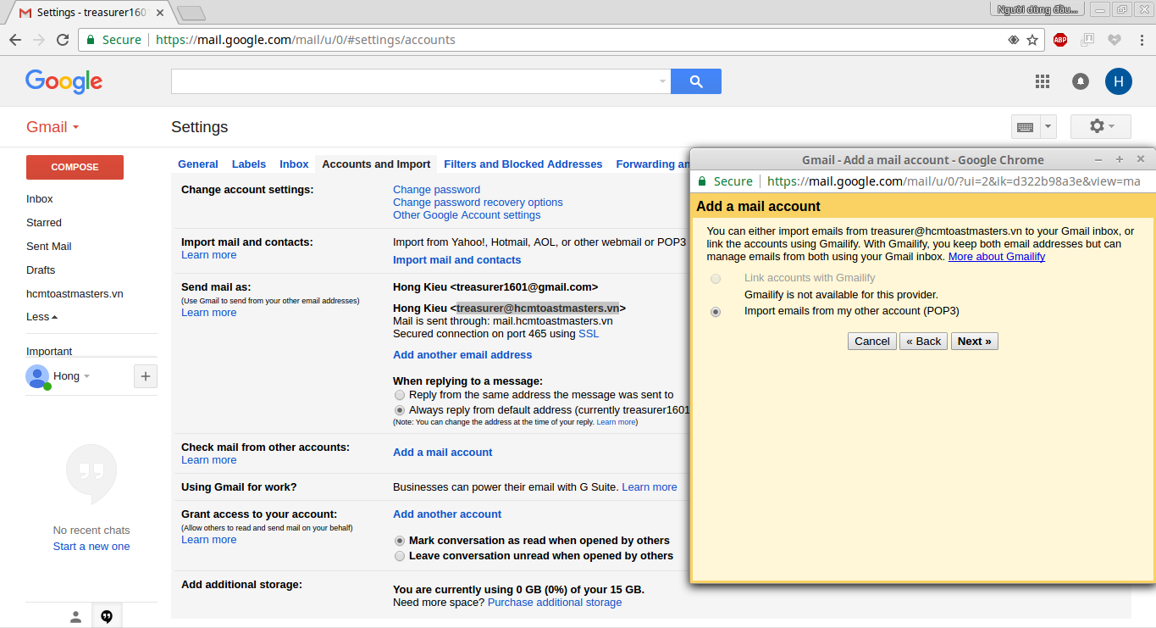The image size is (1156, 628).
Task: Open the Drafts folder
Action: click(x=41, y=270)
